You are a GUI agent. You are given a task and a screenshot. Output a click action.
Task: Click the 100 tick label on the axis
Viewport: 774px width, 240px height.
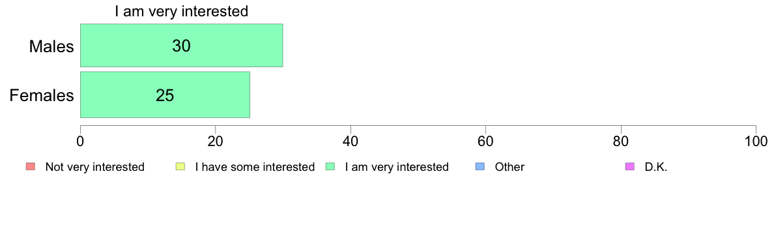pyautogui.click(x=756, y=142)
